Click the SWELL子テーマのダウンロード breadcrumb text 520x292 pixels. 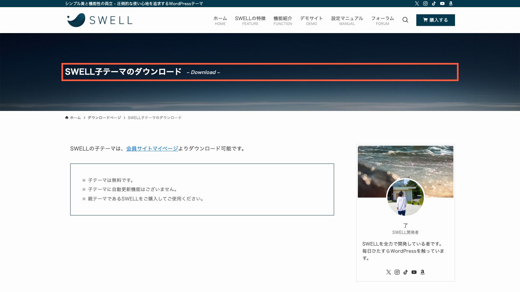[x=155, y=118]
